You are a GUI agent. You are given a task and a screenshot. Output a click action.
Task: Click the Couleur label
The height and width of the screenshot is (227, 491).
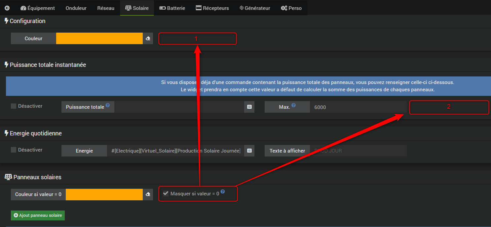pos(33,38)
